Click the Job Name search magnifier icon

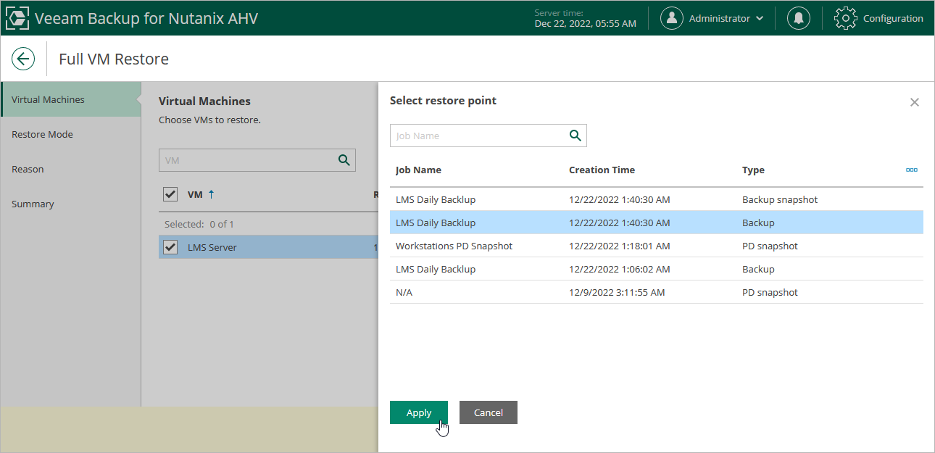click(x=575, y=136)
